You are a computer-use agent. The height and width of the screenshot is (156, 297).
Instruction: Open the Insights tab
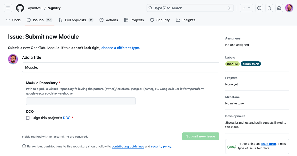(x=186, y=20)
